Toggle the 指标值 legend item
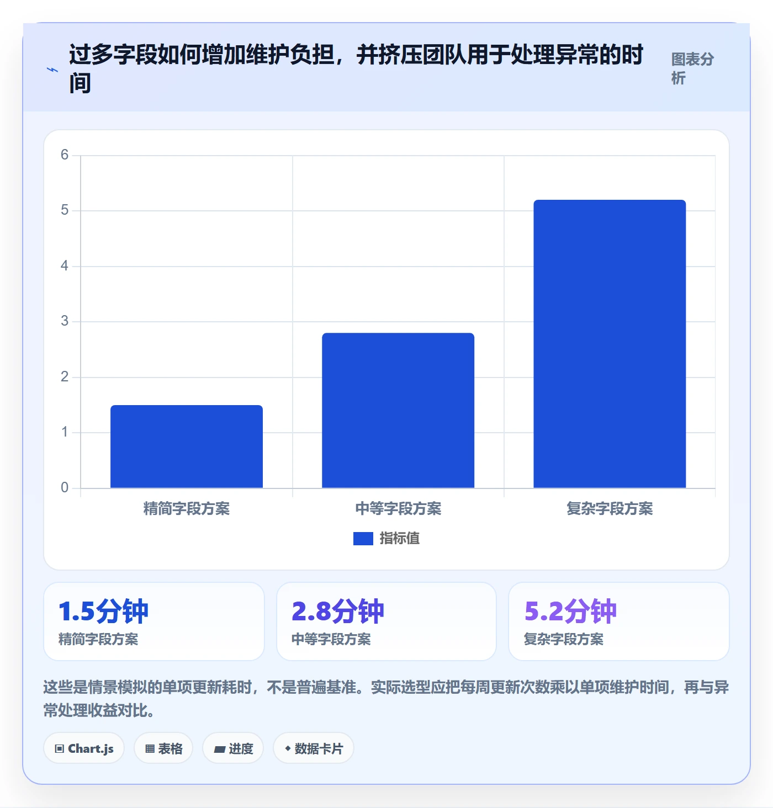This screenshot has height=808, width=773. pos(386,538)
